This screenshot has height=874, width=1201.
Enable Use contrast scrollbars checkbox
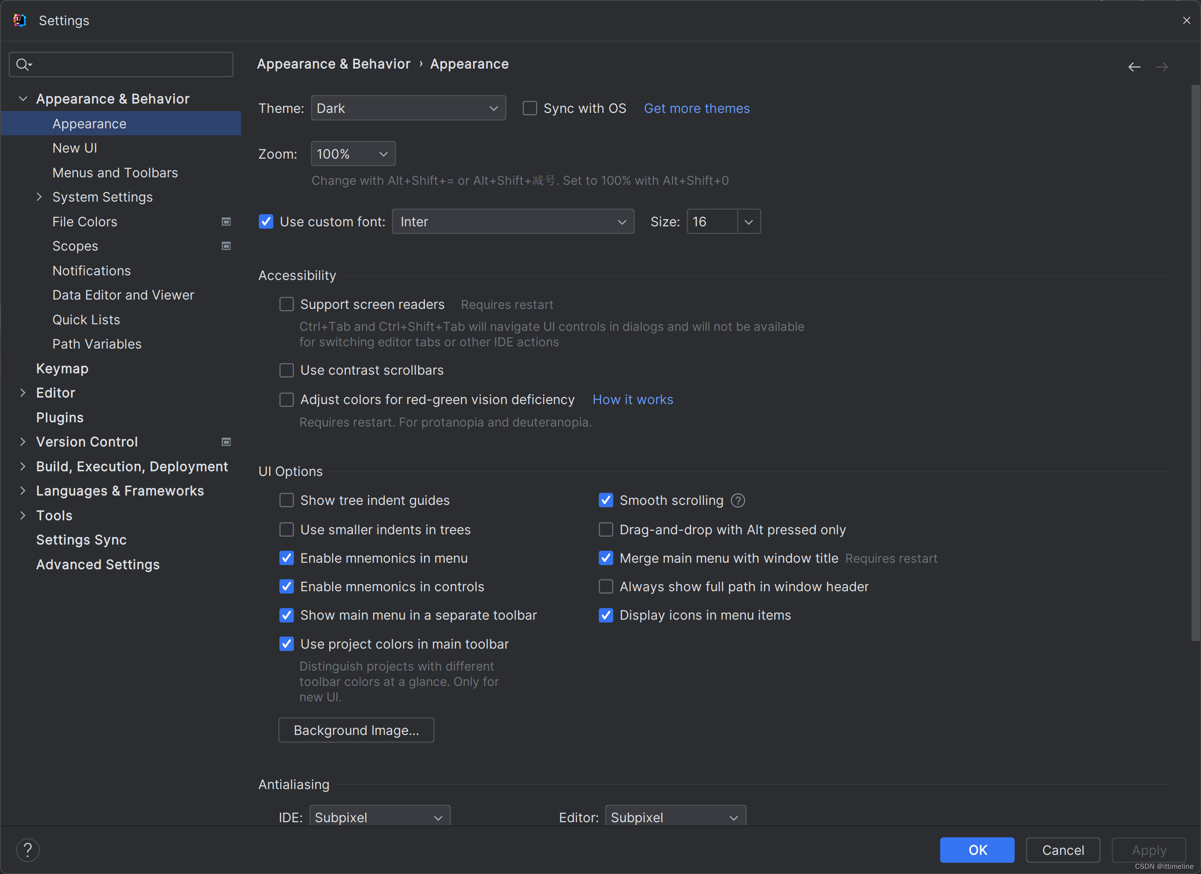click(287, 371)
